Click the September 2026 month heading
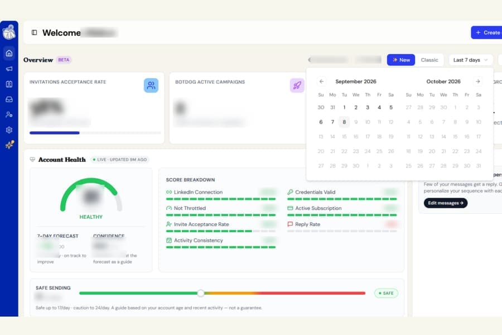The image size is (502, 335). 356,82
